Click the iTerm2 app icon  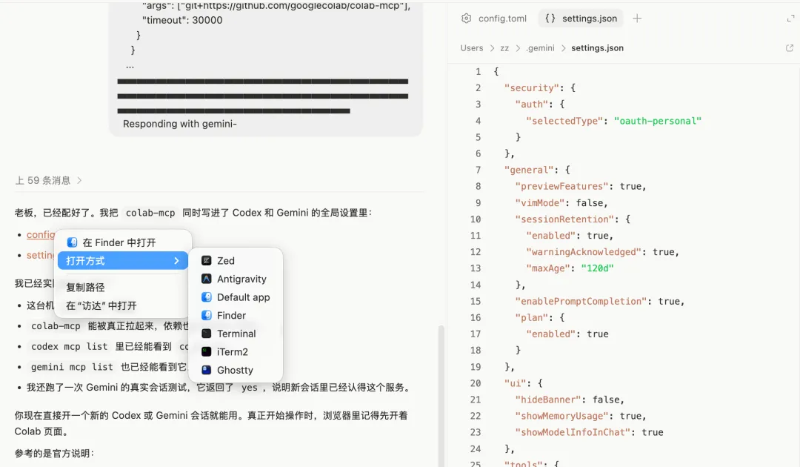coord(206,351)
